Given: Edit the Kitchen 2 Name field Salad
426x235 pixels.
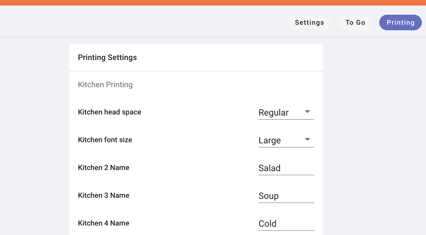Looking at the screenshot, I should [286, 168].
